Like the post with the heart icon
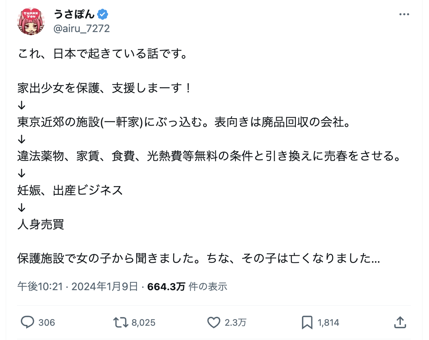The height and width of the screenshot is (340, 429). point(214,322)
